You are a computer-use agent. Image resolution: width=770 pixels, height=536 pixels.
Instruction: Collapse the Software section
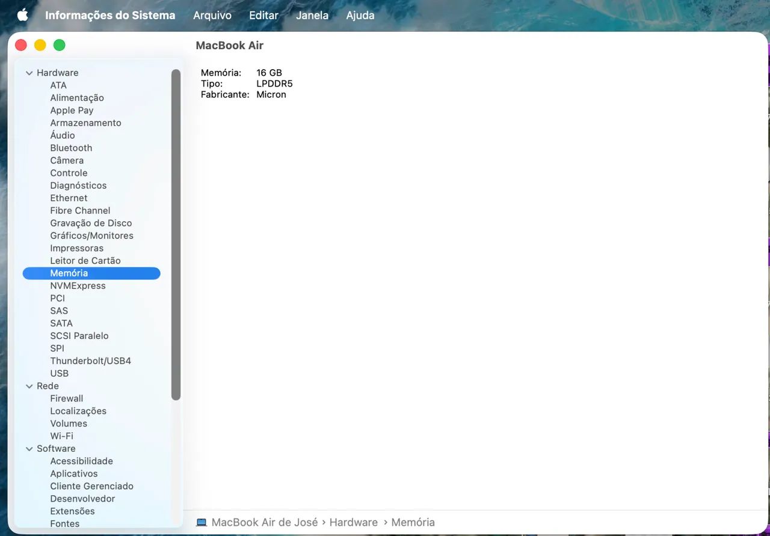(x=29, y=449)
